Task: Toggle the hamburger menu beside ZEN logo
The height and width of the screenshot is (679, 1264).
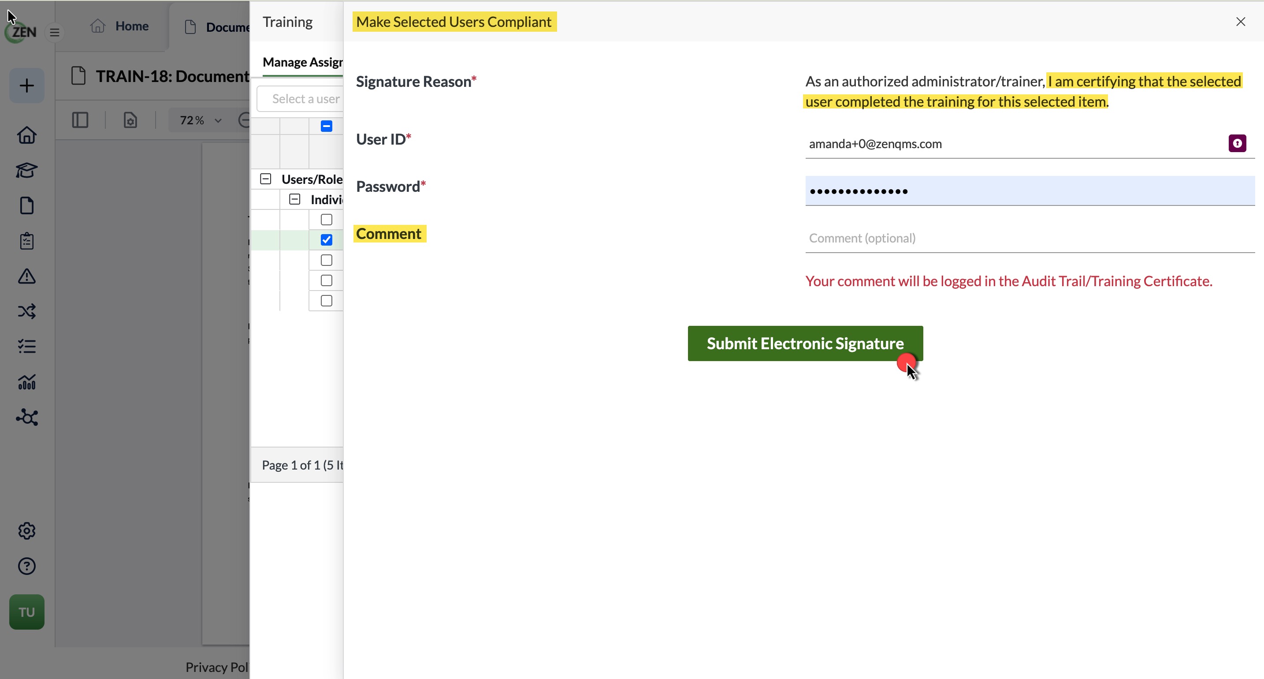Action: pyautogui.click(x=55, y=32)
